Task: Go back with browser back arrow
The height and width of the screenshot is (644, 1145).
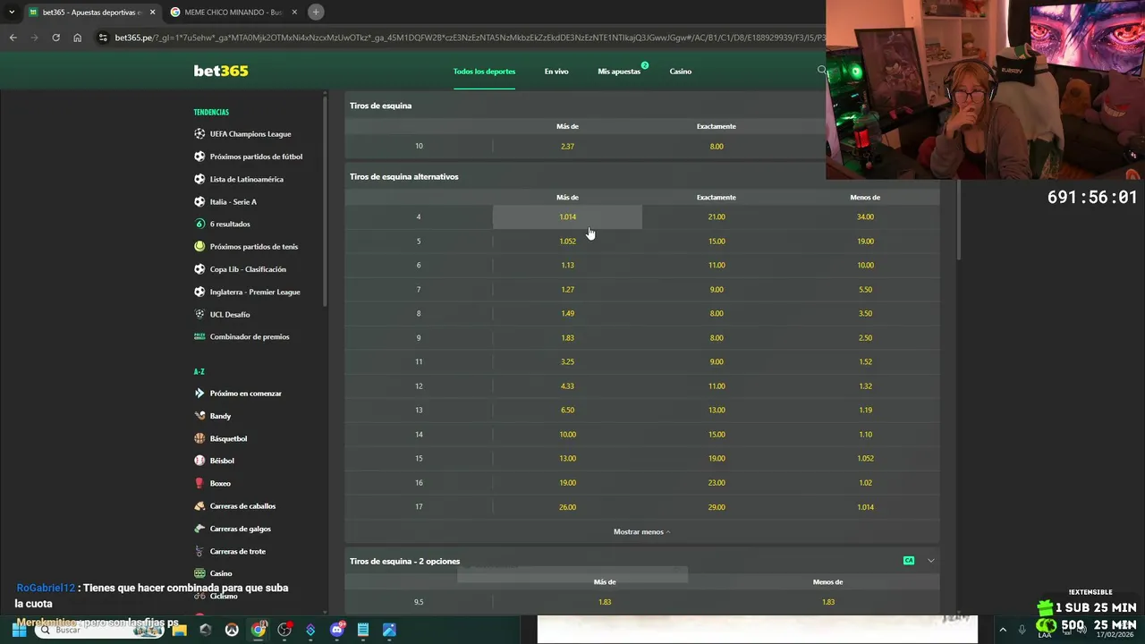Action: point(13,38)
